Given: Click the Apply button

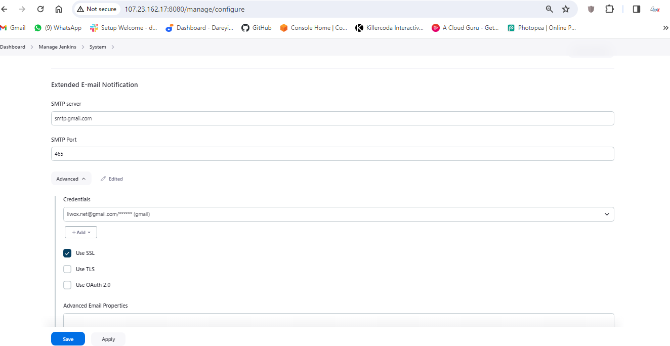Looking at the screenshot, I should click(108, 339).
